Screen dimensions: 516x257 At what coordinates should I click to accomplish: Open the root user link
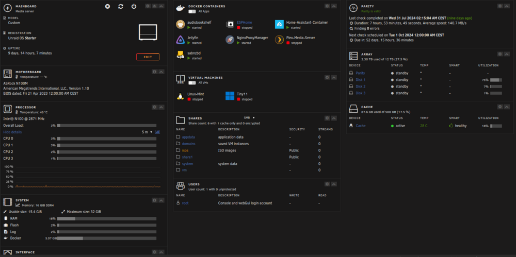tap(185, 203)
